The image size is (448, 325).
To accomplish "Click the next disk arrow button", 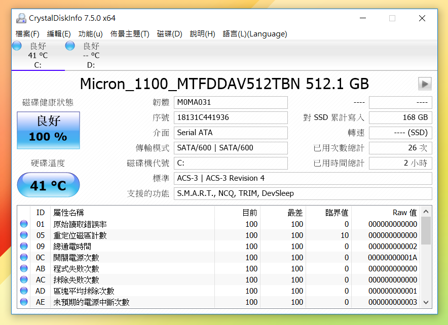I will [x=425, y=84].
